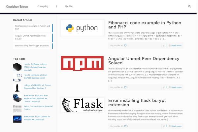The image size is (198, 132).
Task: Read more on the flask bcrypt post
Action: 176,126
